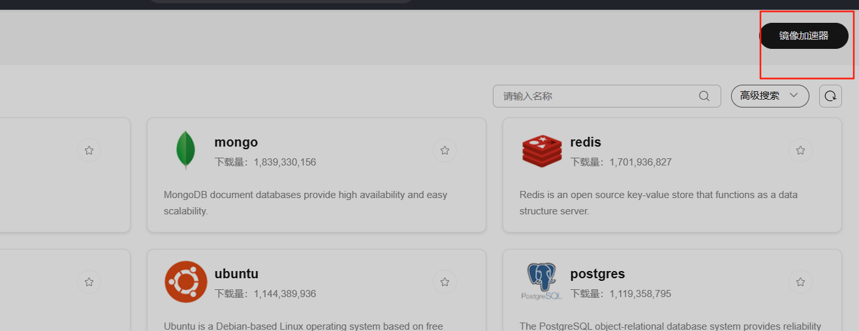Click the MongoDB document databases description
859x331 pixels.
click(x=305, y=203)
